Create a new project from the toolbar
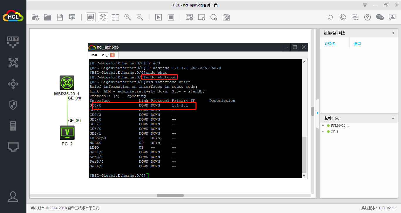Viewport: 401px width, 213px height. tap(35, 17)
